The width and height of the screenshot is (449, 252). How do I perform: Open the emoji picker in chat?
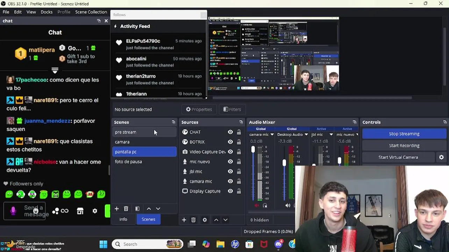(36, 211)
